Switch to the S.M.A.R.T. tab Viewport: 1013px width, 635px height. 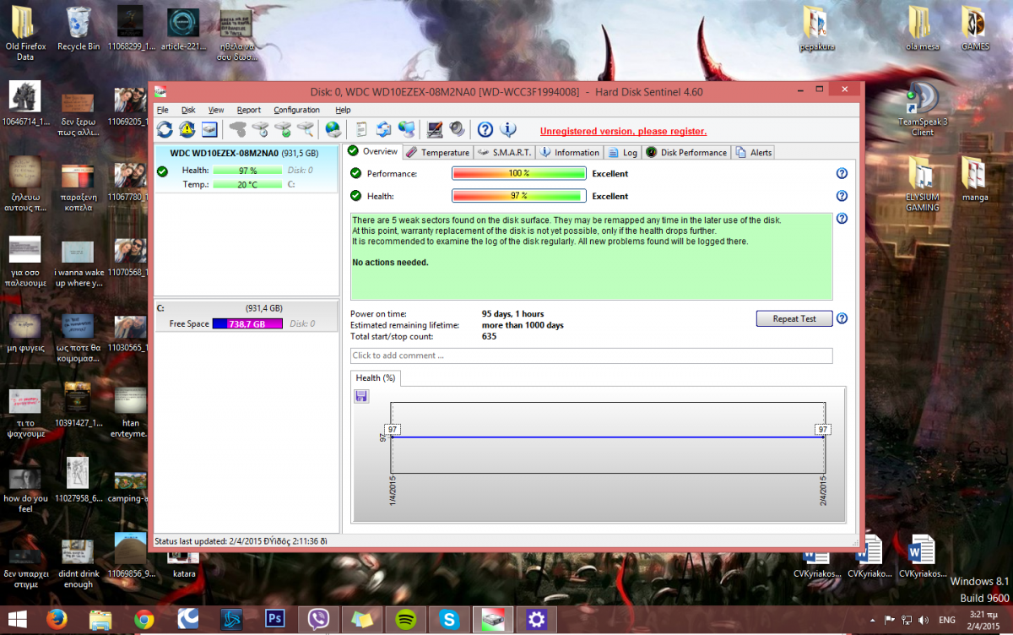point(503,152)
